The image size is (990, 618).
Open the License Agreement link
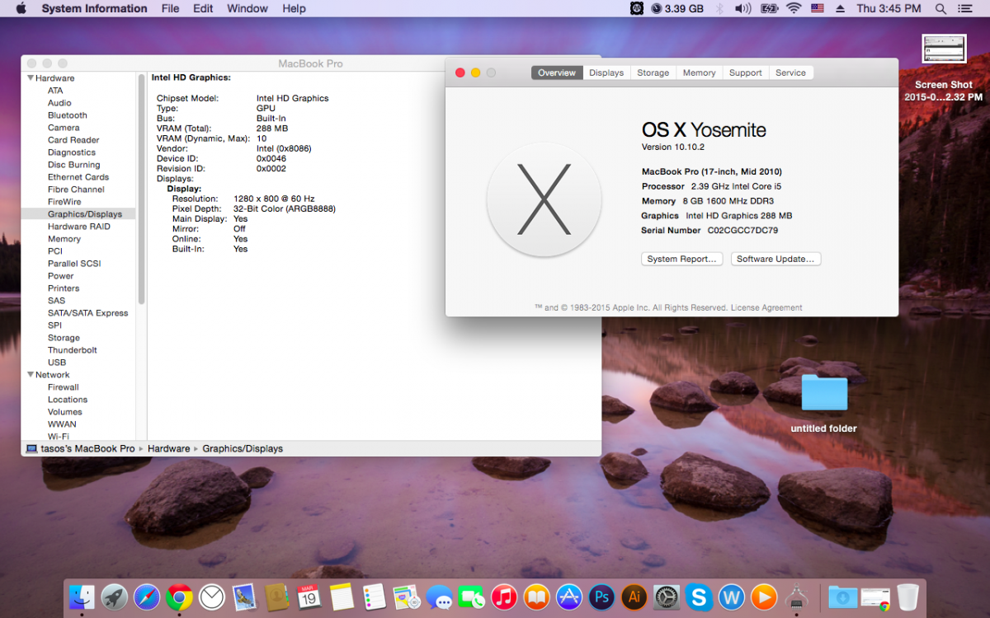click(x=766, y=308)
